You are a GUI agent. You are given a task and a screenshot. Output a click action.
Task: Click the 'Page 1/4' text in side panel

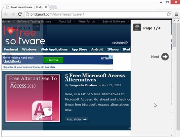(x=152, y=28)
